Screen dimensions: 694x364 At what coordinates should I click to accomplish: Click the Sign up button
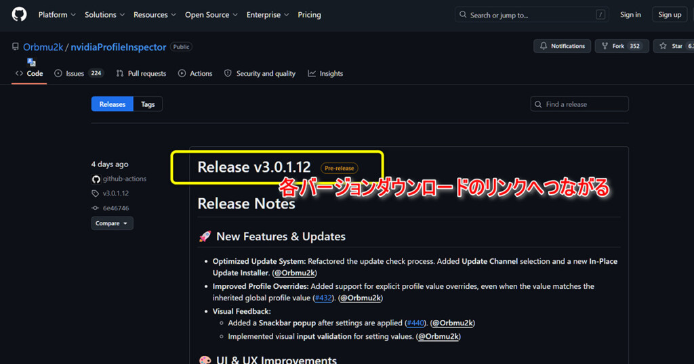coord(669,15)
